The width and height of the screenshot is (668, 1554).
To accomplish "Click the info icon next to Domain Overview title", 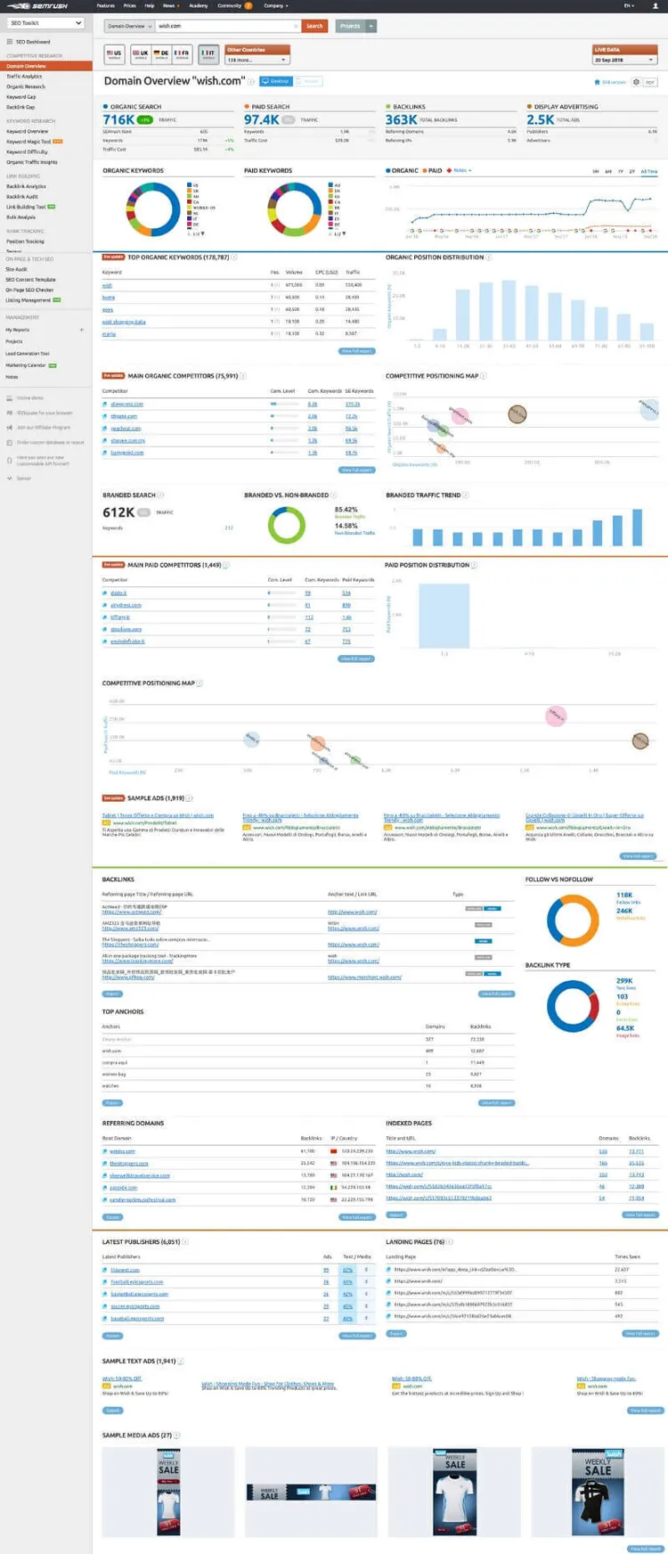I will pyautogui.click(x=252, y=81).
